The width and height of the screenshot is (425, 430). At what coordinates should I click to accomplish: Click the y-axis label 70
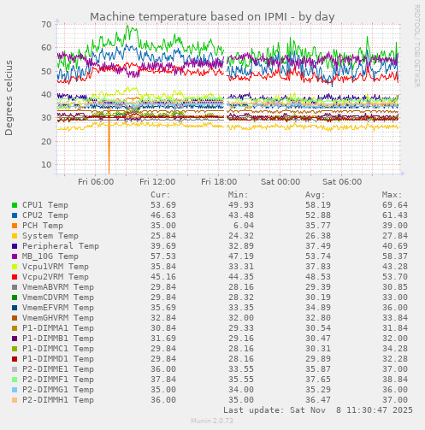[x=46, y=25]
